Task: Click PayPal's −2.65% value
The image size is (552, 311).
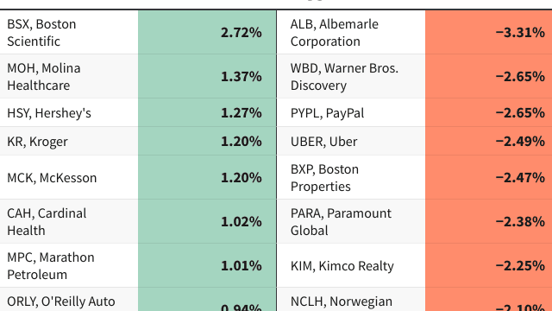Action: pyautogui.click(x=489, y=112)
